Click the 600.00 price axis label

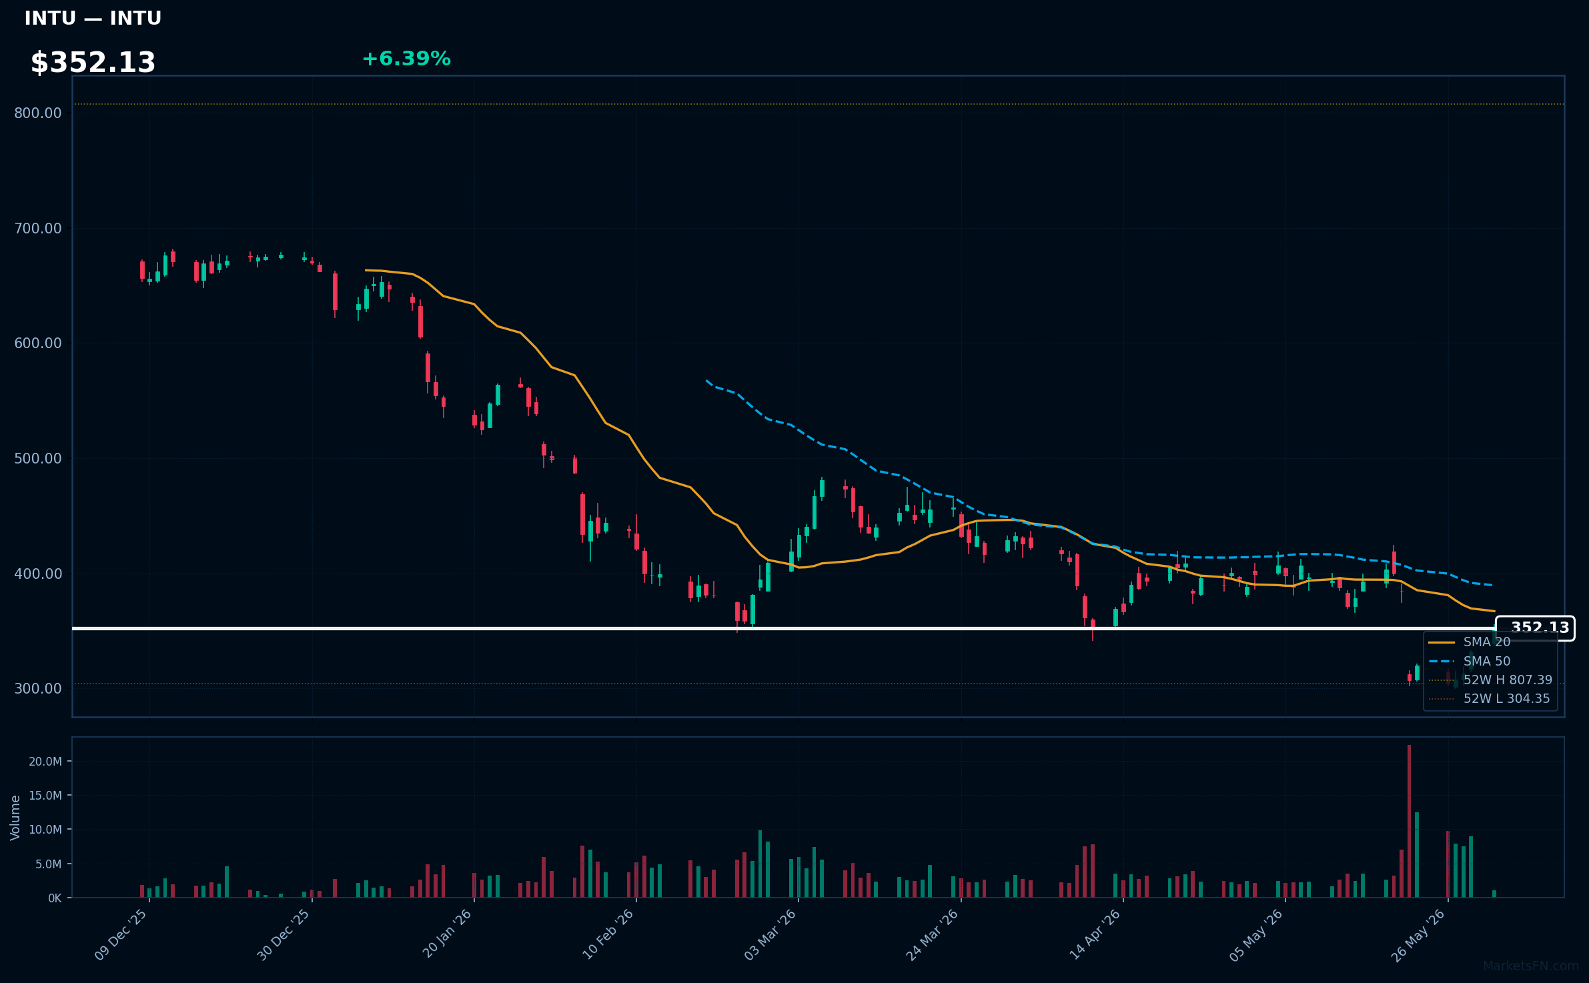pyautogui.click(x=38, y=343)
